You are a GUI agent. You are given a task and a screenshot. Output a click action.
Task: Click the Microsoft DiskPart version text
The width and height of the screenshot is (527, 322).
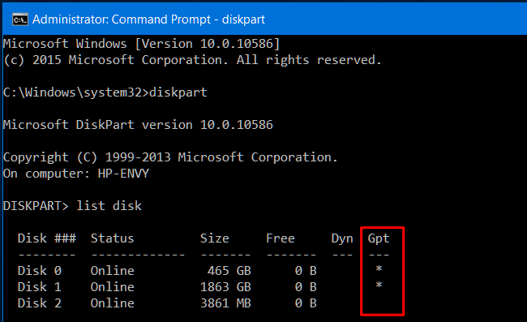click(138, 125)
